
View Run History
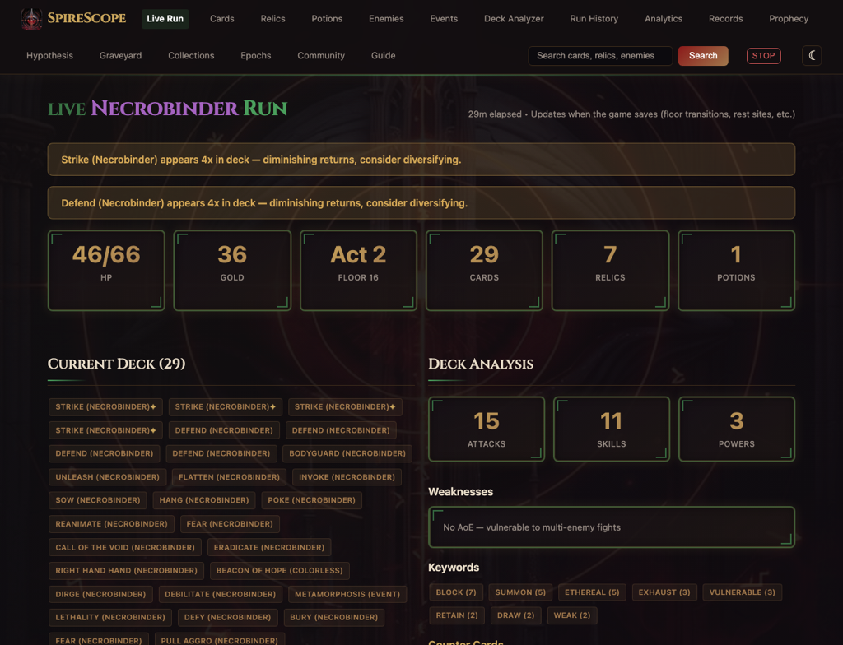594,19
